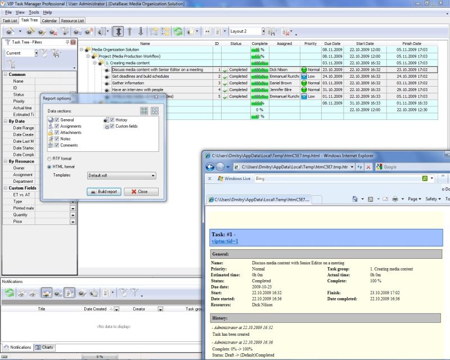Uncheck the Comments data section

click(x=57, y=145)
